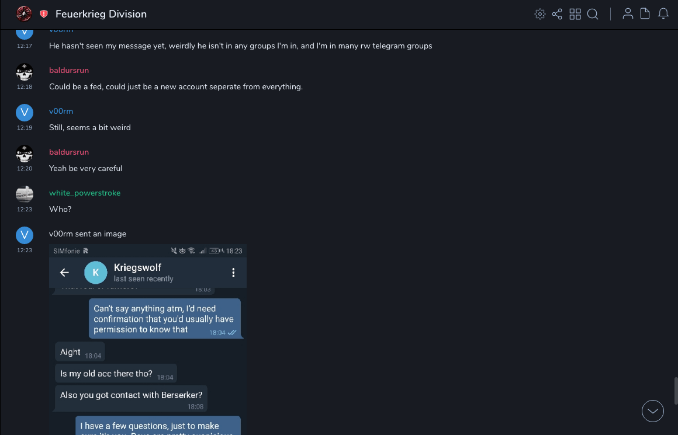Click baldursrun username at 12:18
Viewport: 678px width, 435px height.
[69, 70]
